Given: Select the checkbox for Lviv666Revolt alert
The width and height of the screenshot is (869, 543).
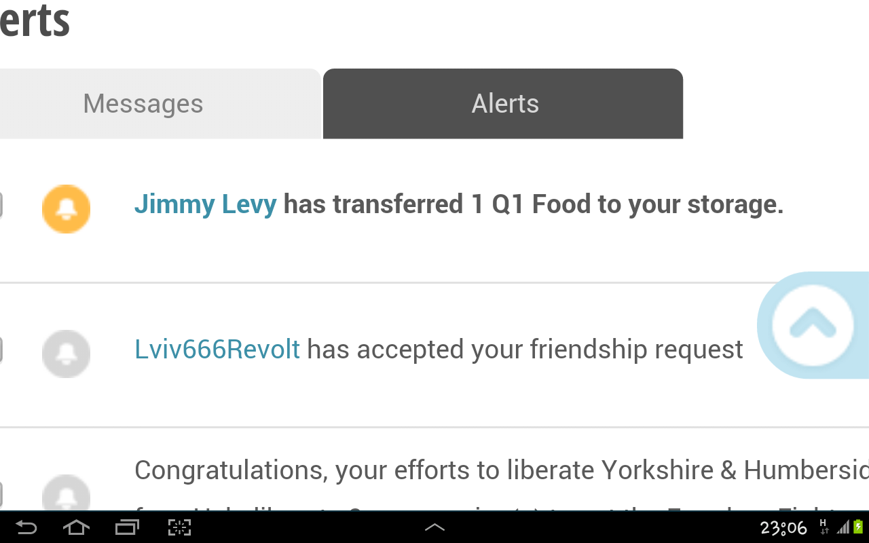Looking at the screenshot, I should pyautogui.click(x=1, y=350).
